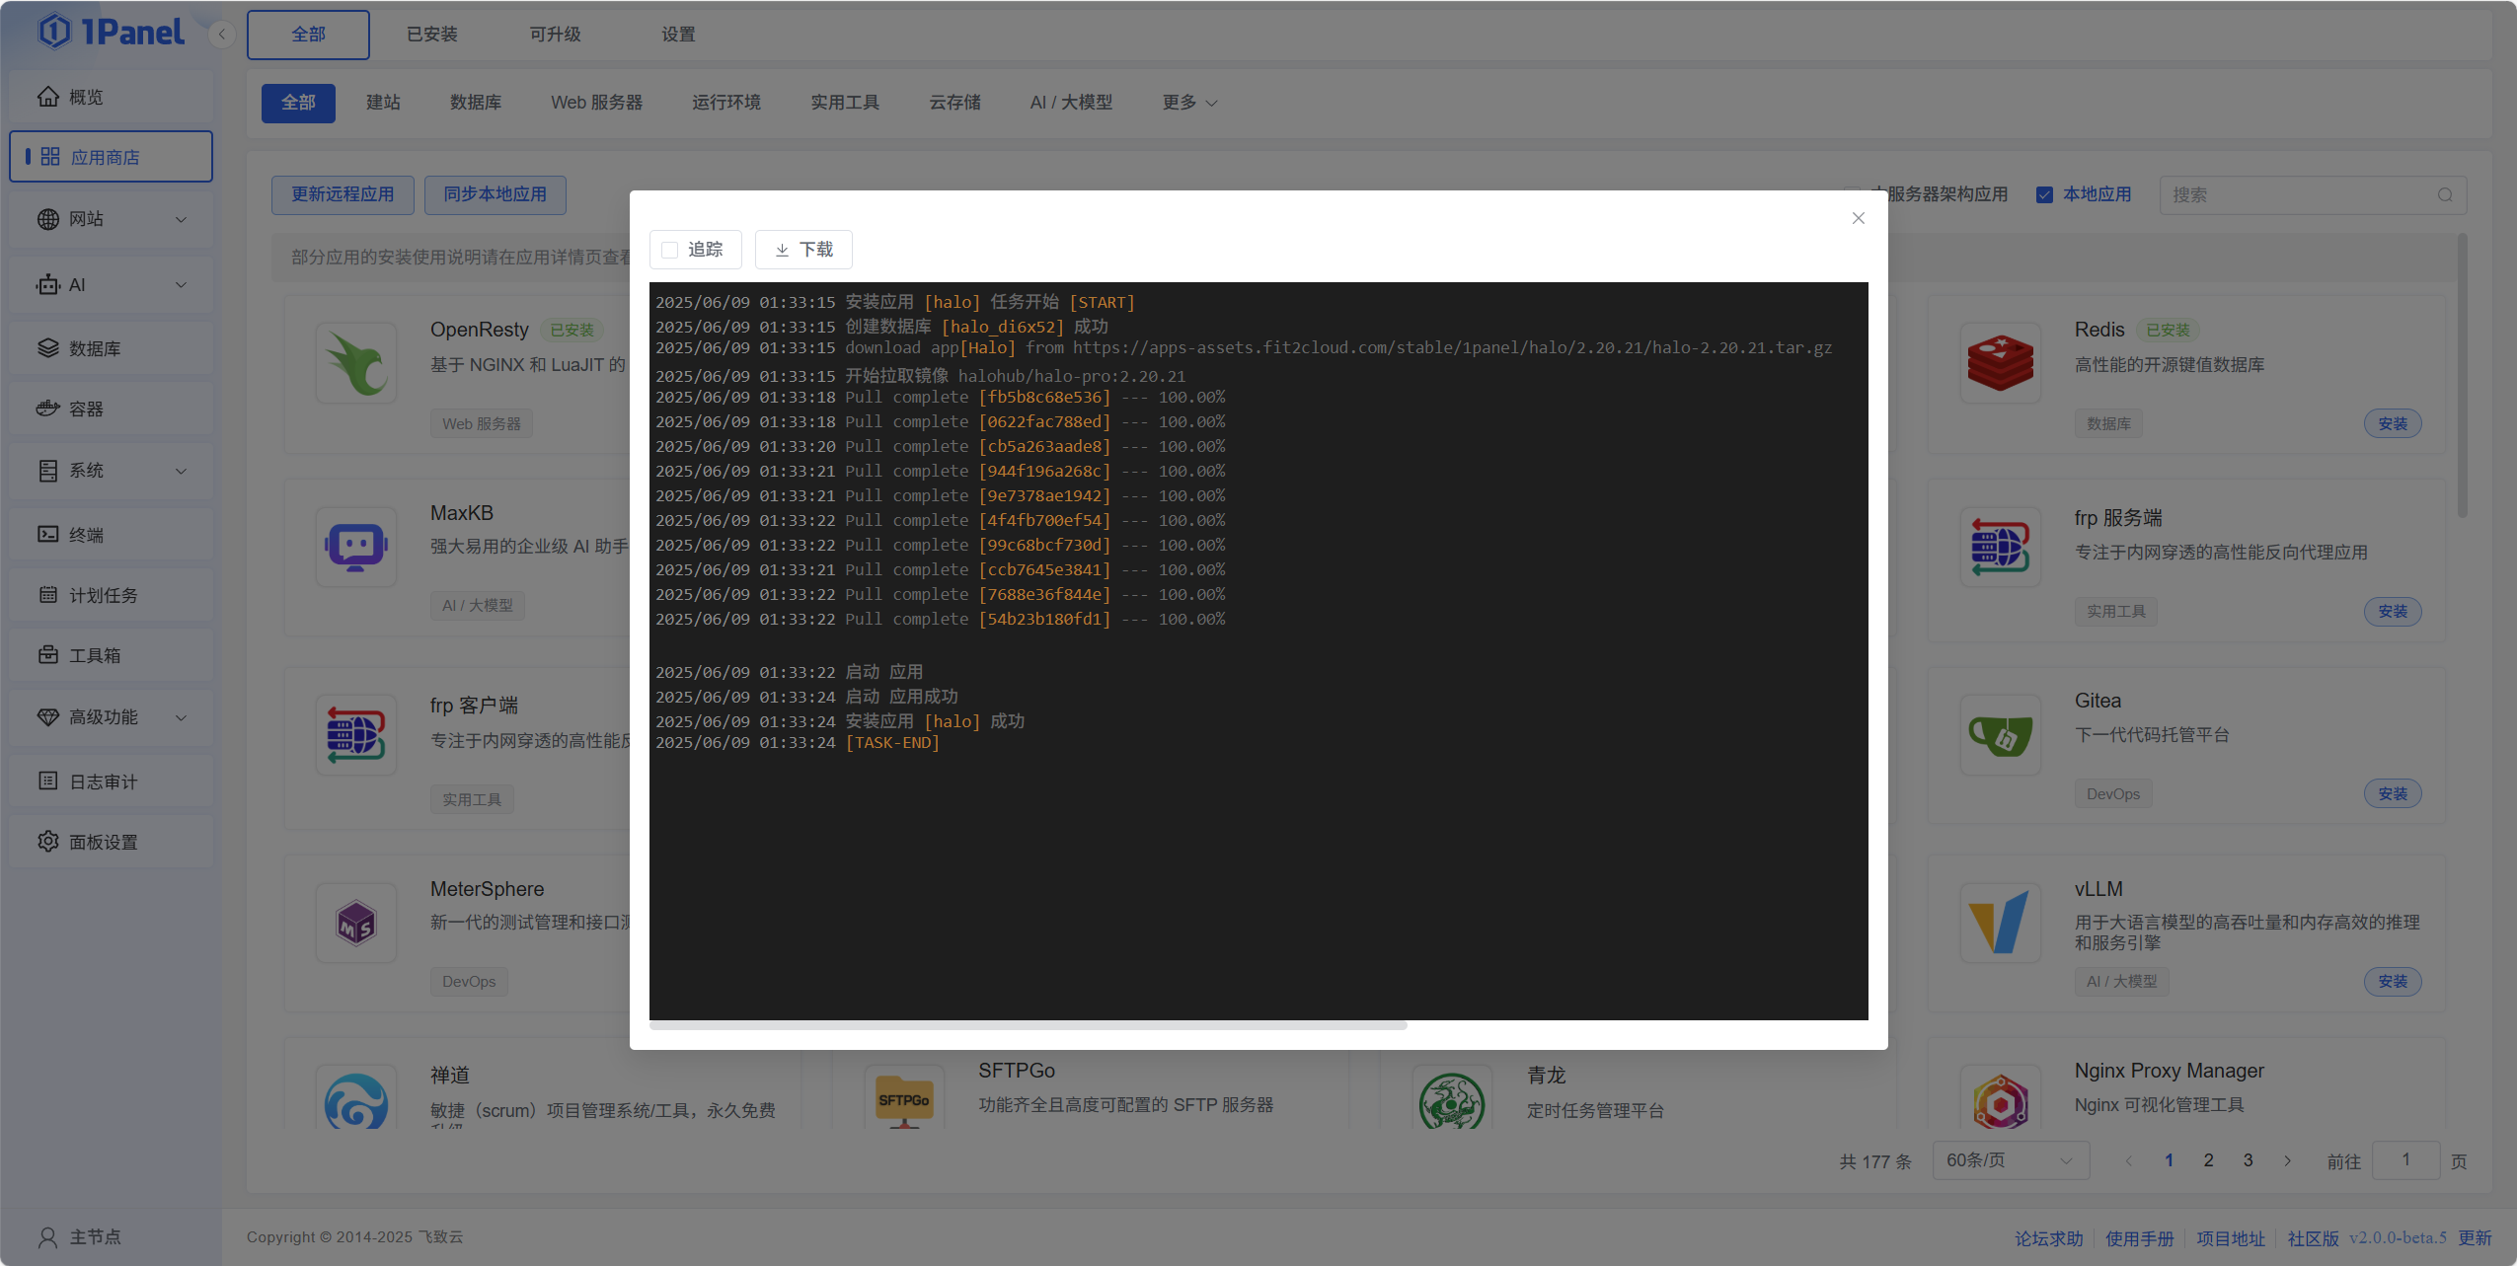Click the 前往 page number input
The height and width of the screenshot is (1266, 2517).
tap(2406, 1160)
